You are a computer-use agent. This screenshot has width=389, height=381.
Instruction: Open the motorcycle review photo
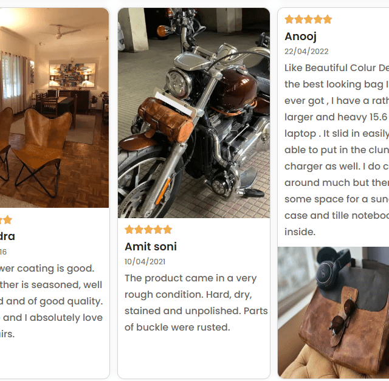point(194,113)
